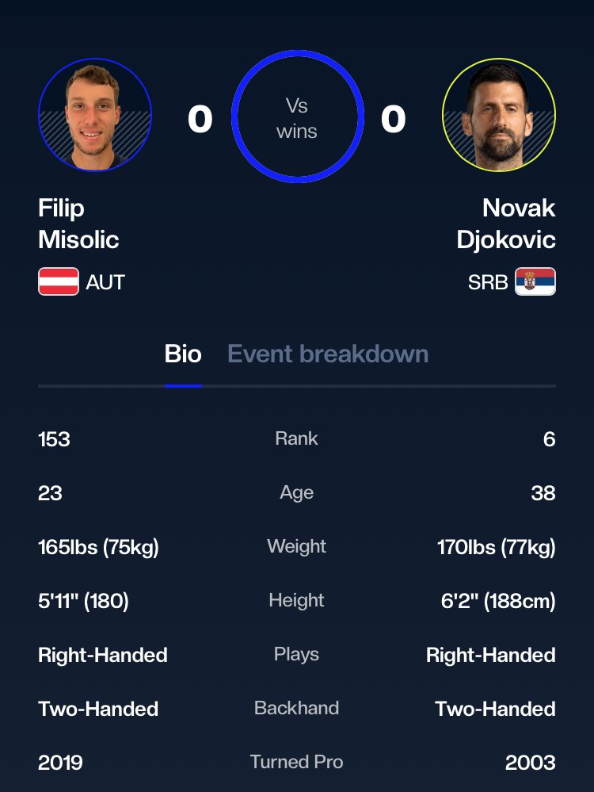Screen dimensions: 594x792
Task: Select the Vs wins circle
Action: [297, 117]
